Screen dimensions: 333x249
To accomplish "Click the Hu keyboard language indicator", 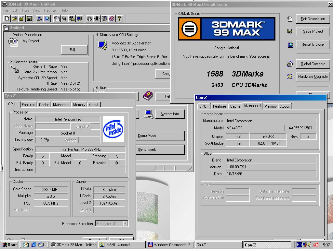I will click(299, 245).
